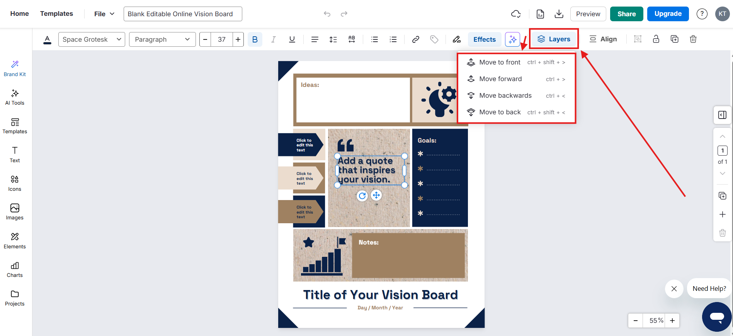Viewport: 733px width, 336px height.
Task: Open the Space Grotesk font dropdown
Action: tap(92, 39)
